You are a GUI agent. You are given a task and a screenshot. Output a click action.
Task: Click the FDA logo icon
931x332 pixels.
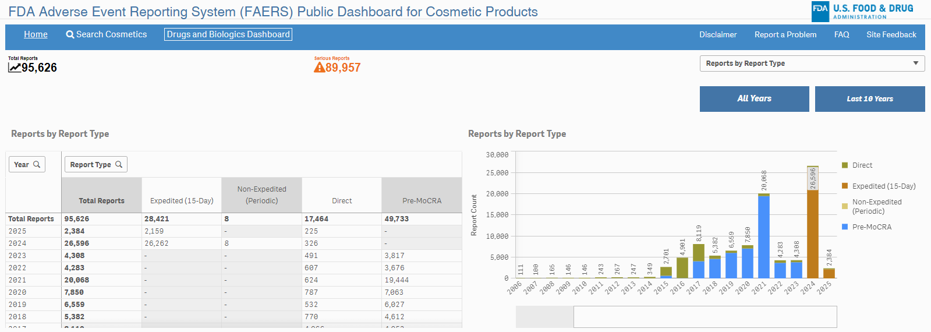pyautogui.click(x=820, y=10)
